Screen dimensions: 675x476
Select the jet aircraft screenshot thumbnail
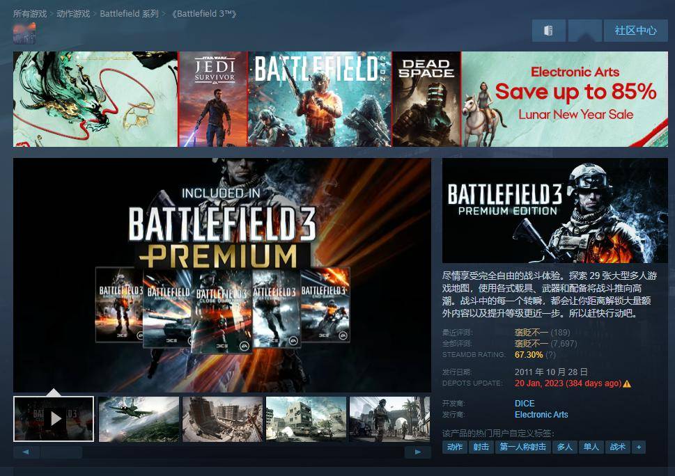click(x=139, y=419)
